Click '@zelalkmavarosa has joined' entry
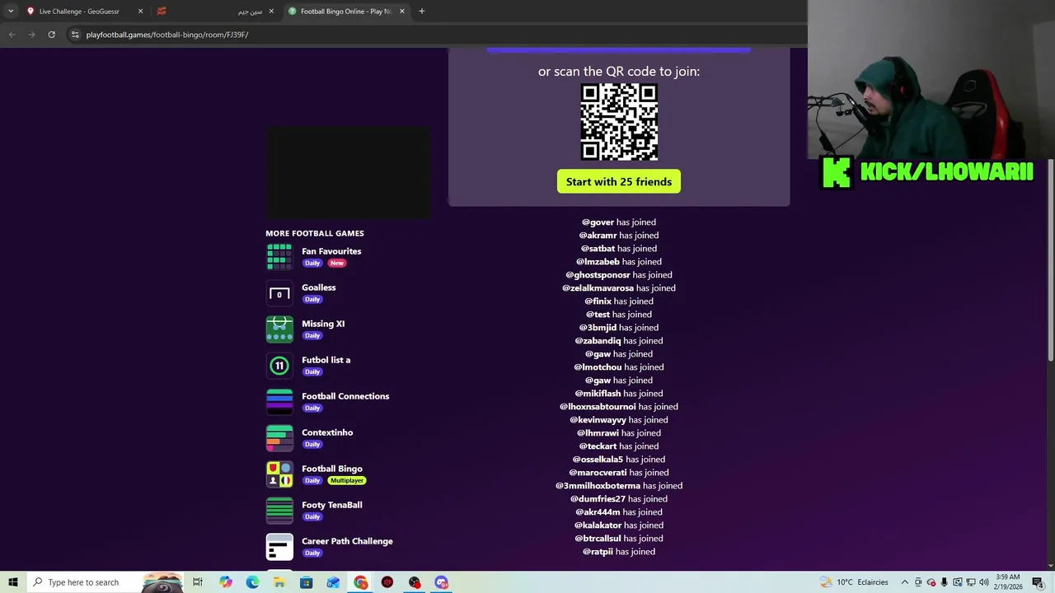The height and width of the screenshot is (593, 1055). coord(619,288)
